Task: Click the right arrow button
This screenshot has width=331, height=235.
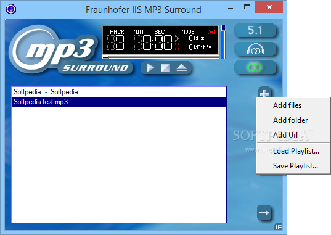Action: click(x=264, y=212)
